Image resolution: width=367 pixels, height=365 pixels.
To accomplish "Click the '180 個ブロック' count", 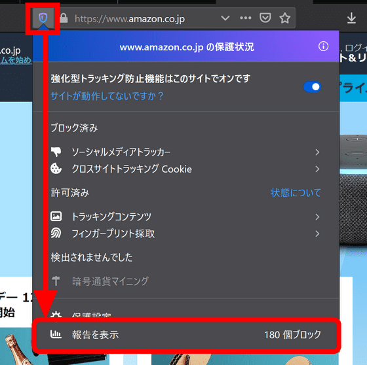I will [292, 335].
